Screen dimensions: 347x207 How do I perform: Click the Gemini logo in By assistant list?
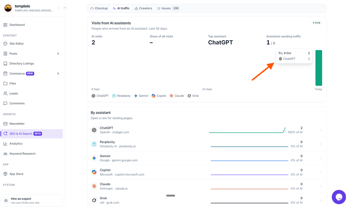[94, 158]
